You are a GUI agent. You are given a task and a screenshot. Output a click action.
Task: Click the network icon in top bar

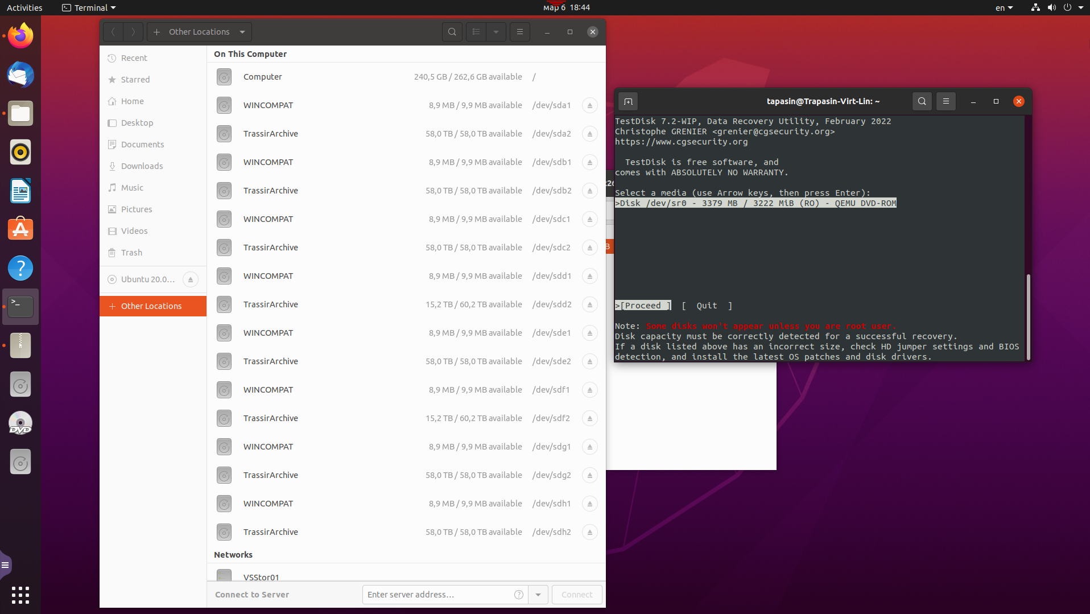[x=1035, y=7]
